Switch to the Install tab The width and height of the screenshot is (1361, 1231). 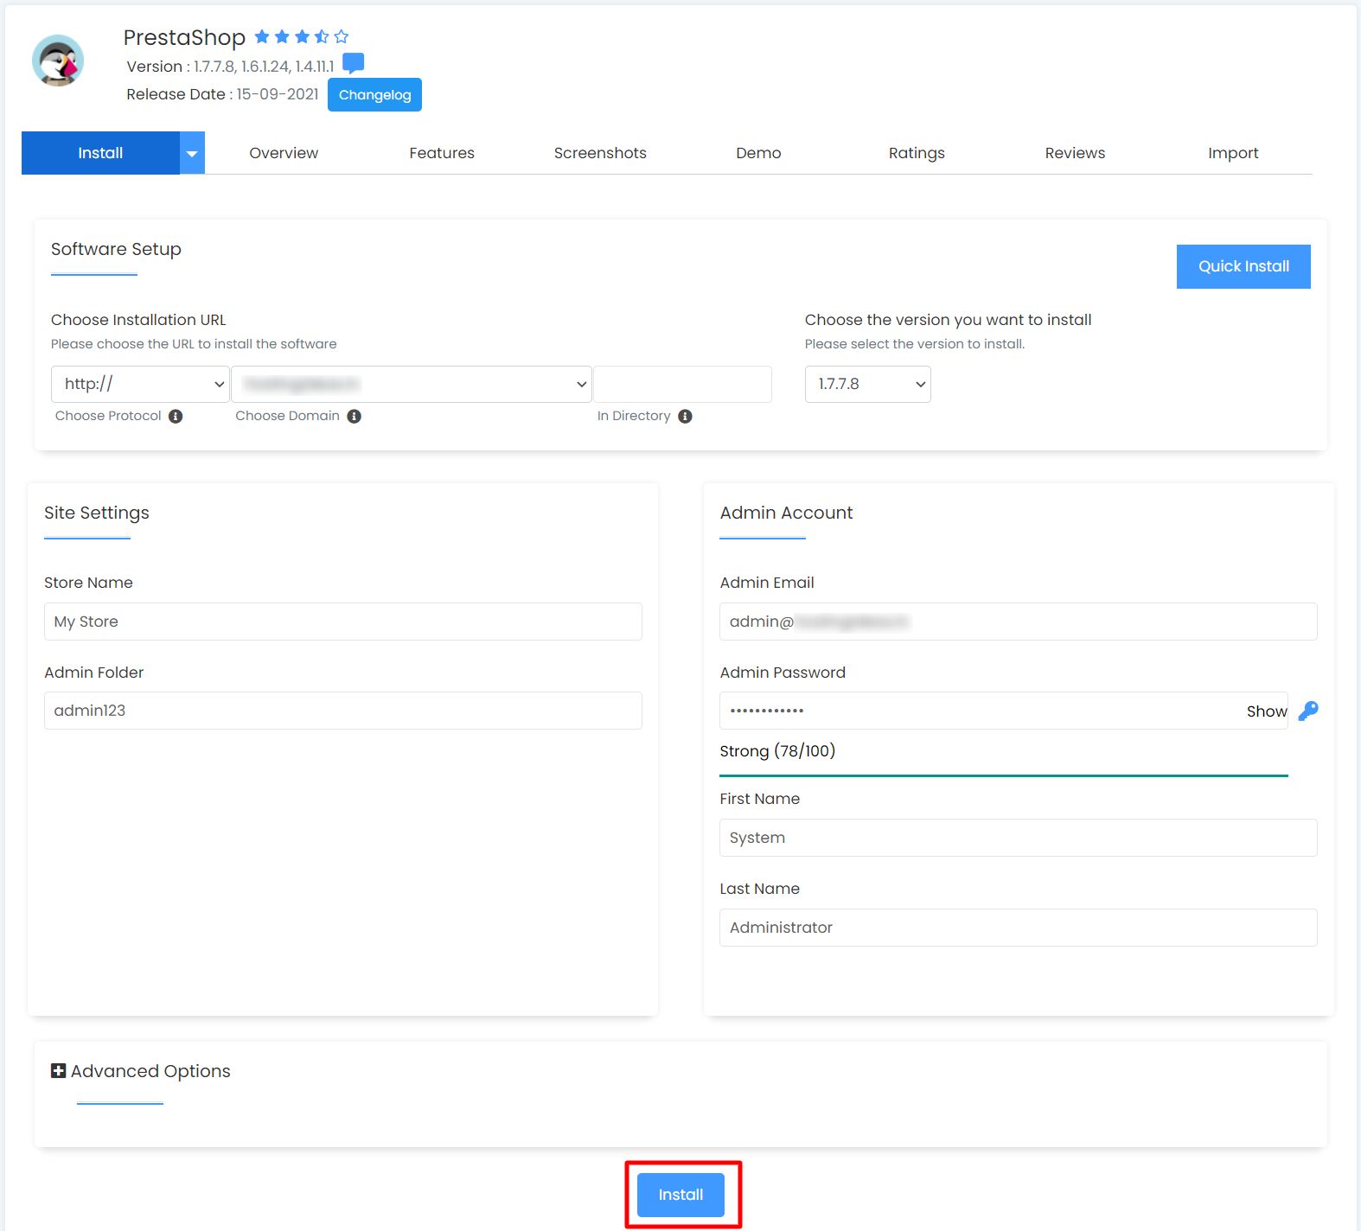point(100,153)
